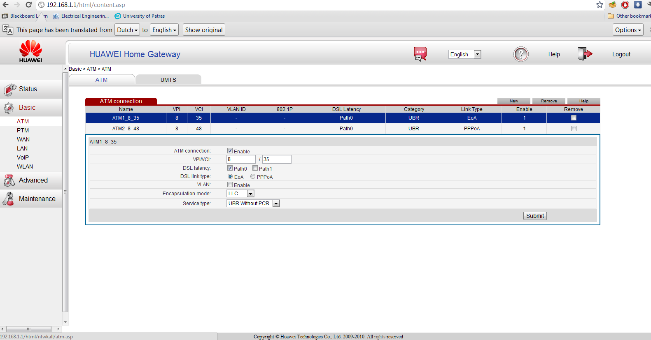Select VoIP in the sidebar submenu
The image size is (651, 340).
click(x=23, y=157)
